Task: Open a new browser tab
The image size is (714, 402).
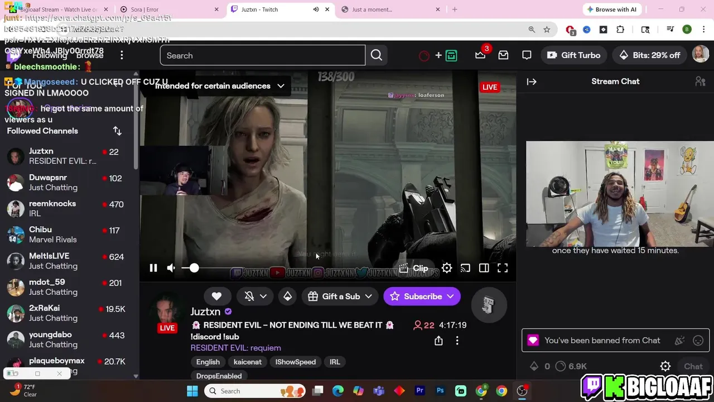Action: click(455, 9)
